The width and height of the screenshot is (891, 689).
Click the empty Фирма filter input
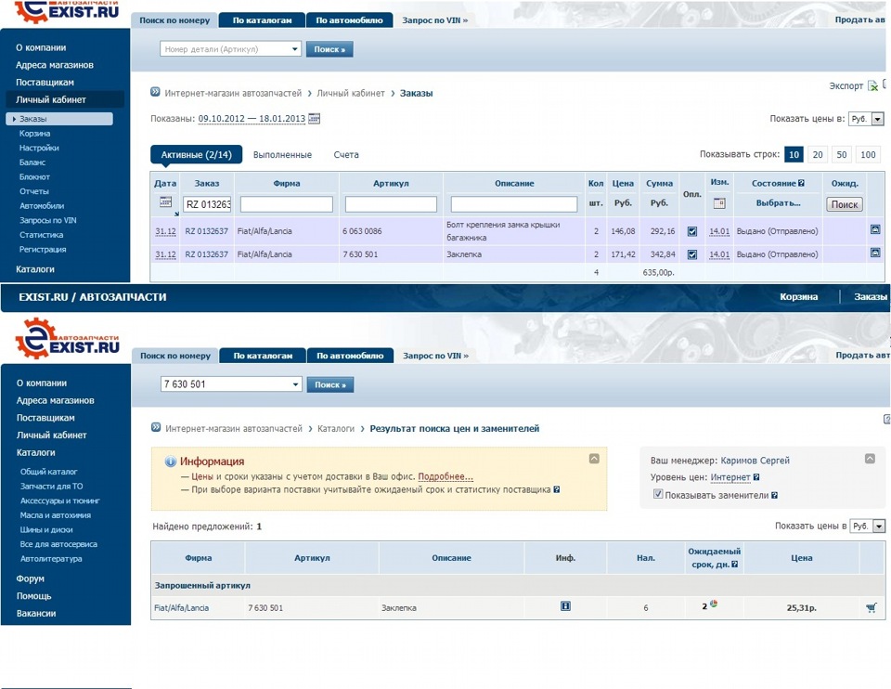(287, 204)
